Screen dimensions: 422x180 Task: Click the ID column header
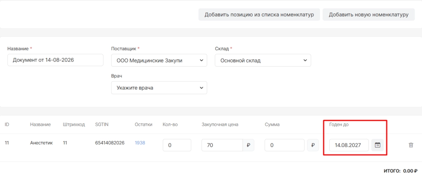click(7, 125)
